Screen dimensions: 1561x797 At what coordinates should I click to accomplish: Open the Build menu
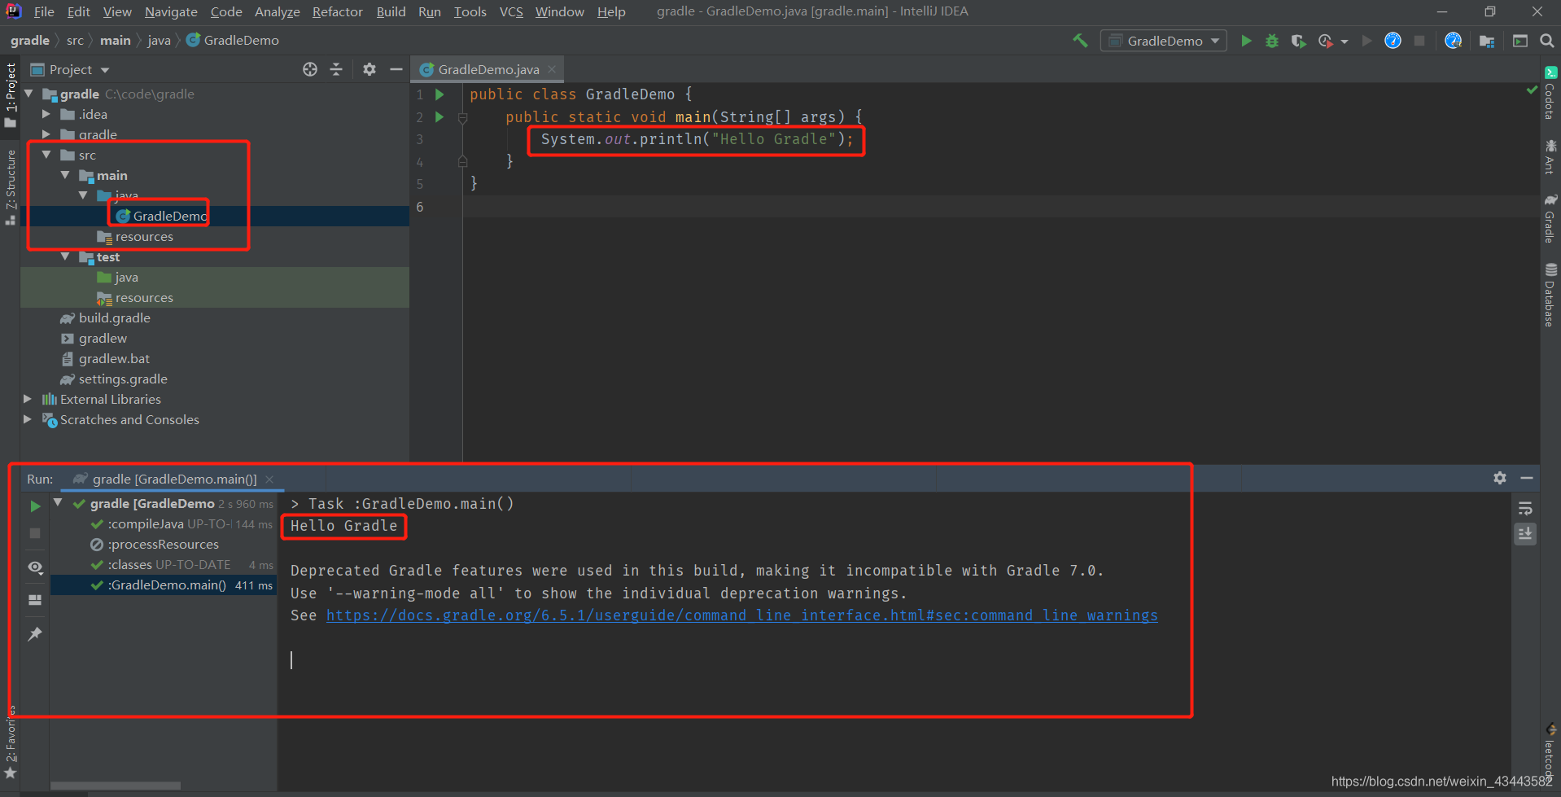click(391, 11)
